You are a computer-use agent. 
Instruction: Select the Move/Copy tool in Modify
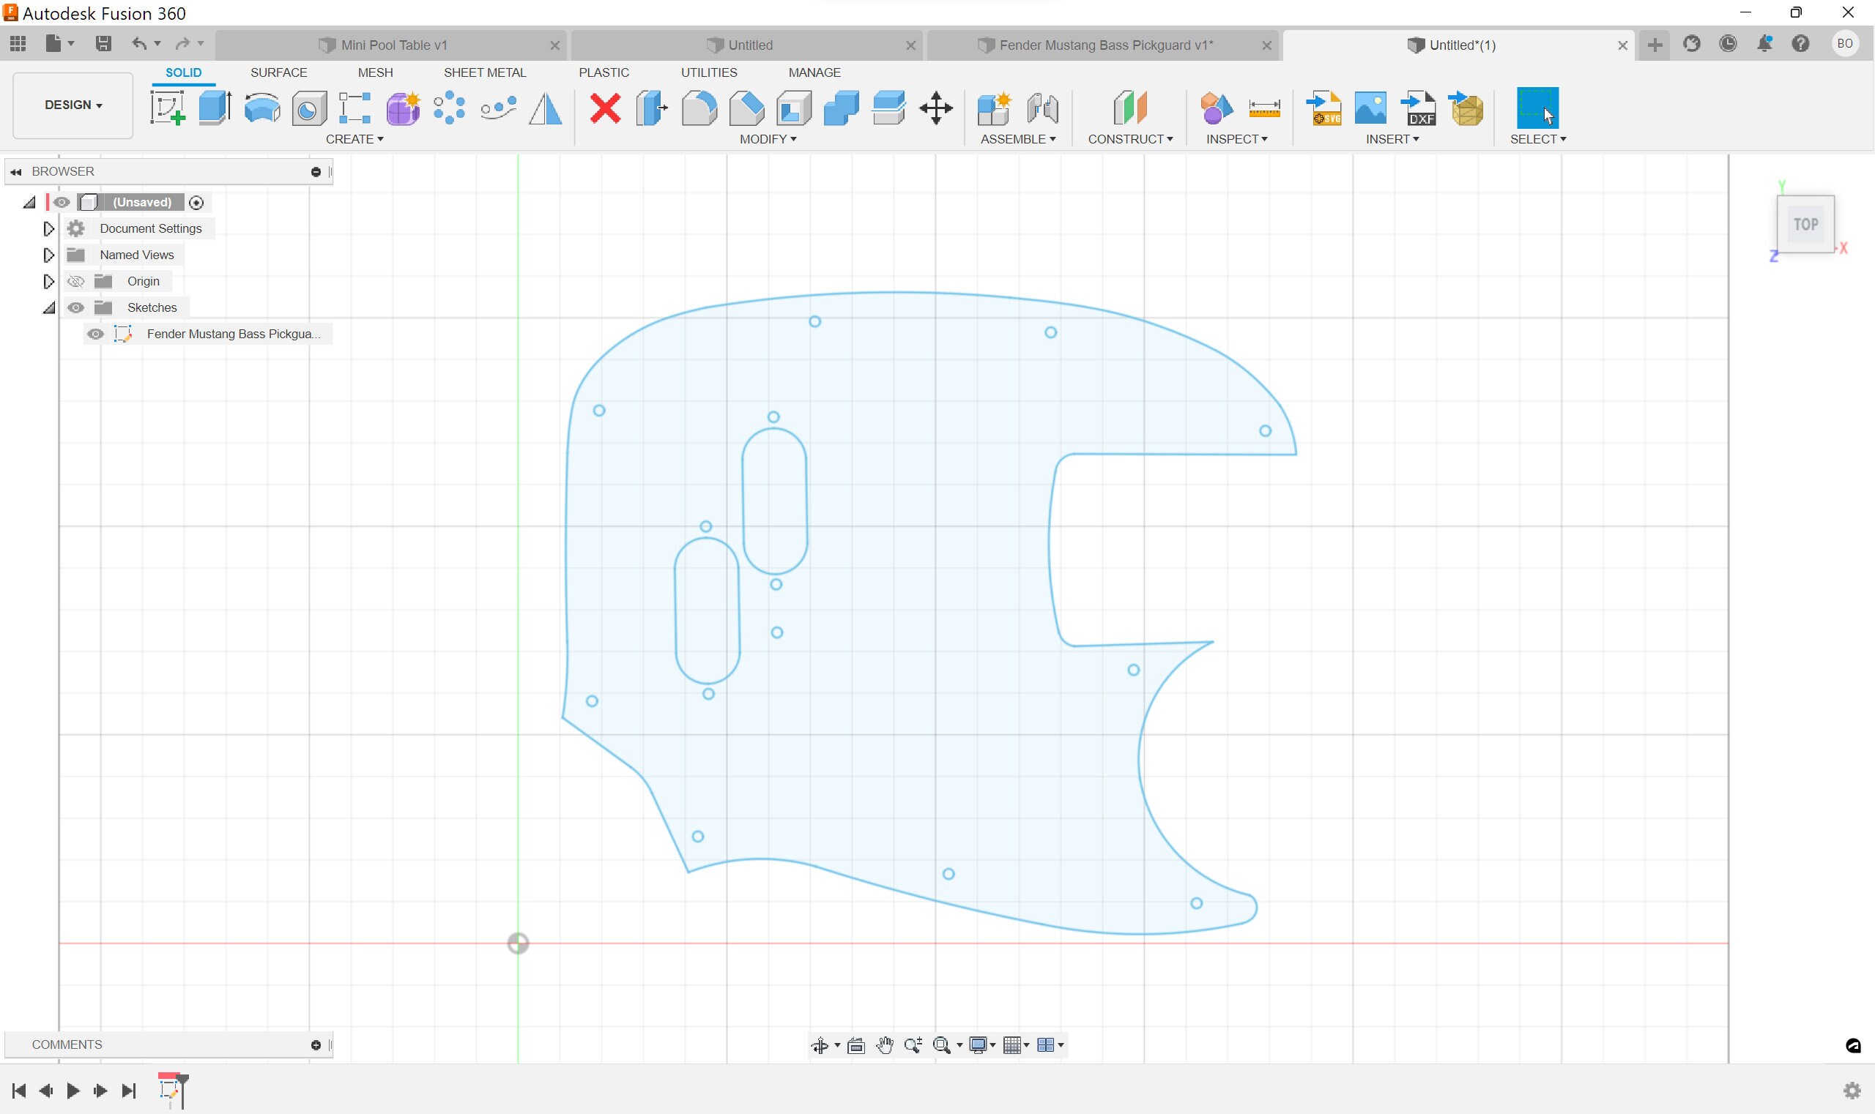pos(935,108)
